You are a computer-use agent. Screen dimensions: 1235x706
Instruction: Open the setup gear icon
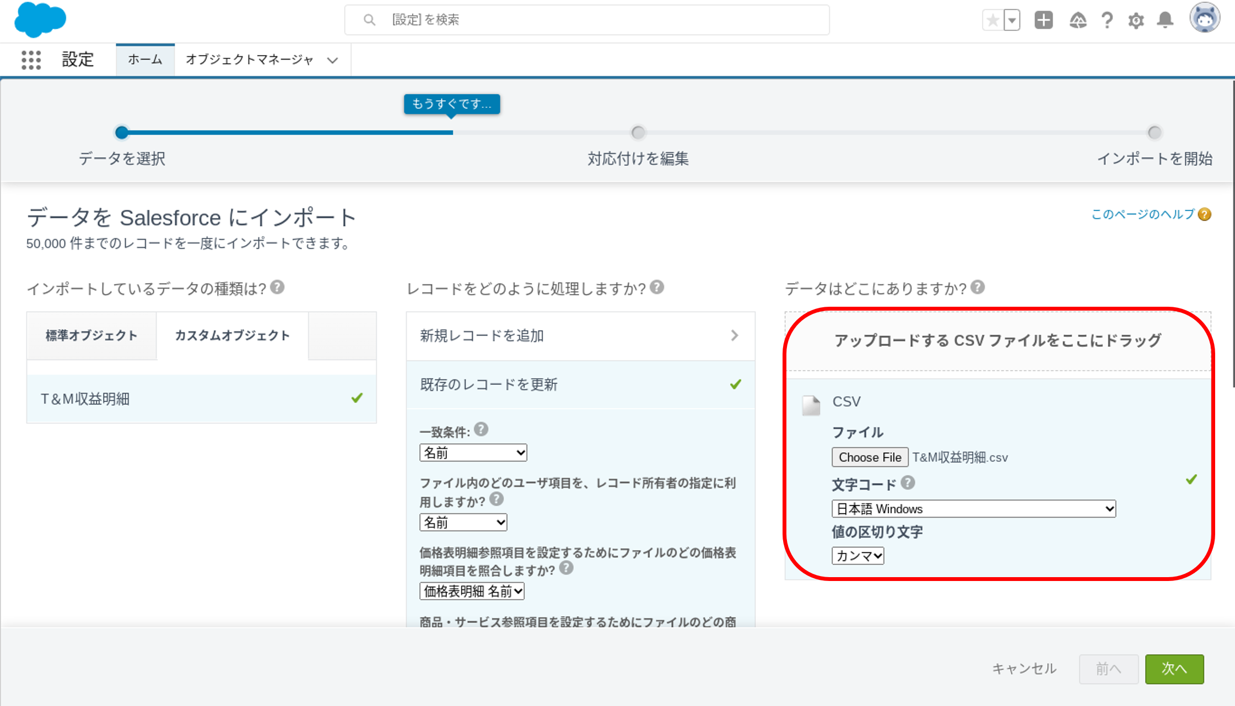click(x=1136, y=21)
